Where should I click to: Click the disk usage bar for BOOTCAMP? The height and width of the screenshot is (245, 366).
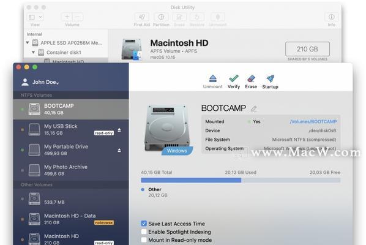pyautogui.click(x=241, y=180)
